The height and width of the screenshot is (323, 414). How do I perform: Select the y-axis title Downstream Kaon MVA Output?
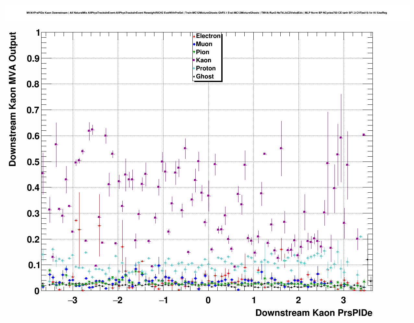(x=12, y=99)
